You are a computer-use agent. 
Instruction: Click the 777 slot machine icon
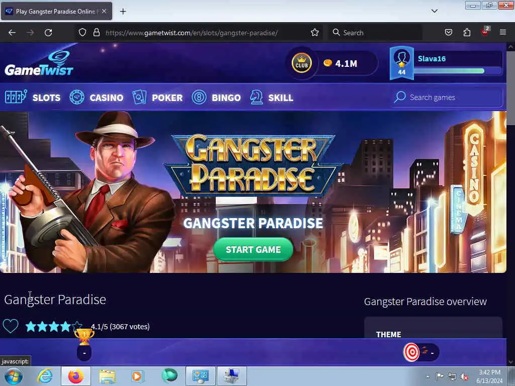coord(16,97)
